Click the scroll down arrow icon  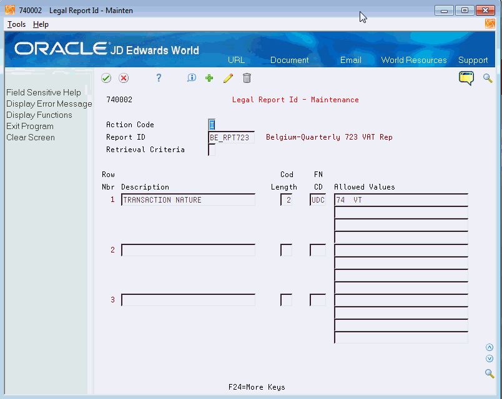pyautogui.click(x=490, y=358)
